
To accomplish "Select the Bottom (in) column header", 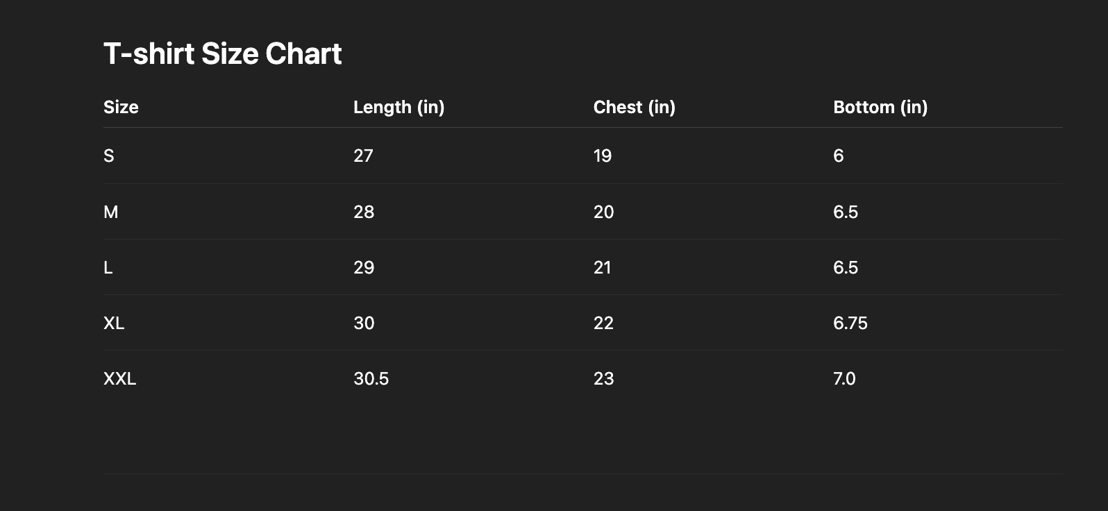I will (x=880, y=107).
